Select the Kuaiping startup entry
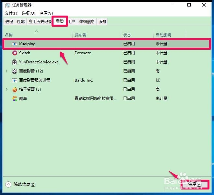 coord(107,44)
